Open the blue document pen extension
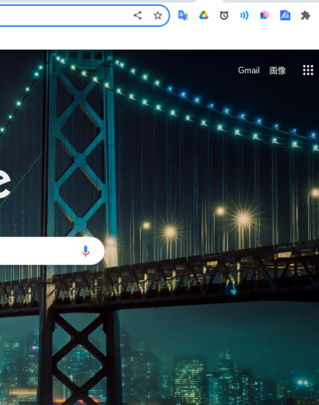 [285, 15]
